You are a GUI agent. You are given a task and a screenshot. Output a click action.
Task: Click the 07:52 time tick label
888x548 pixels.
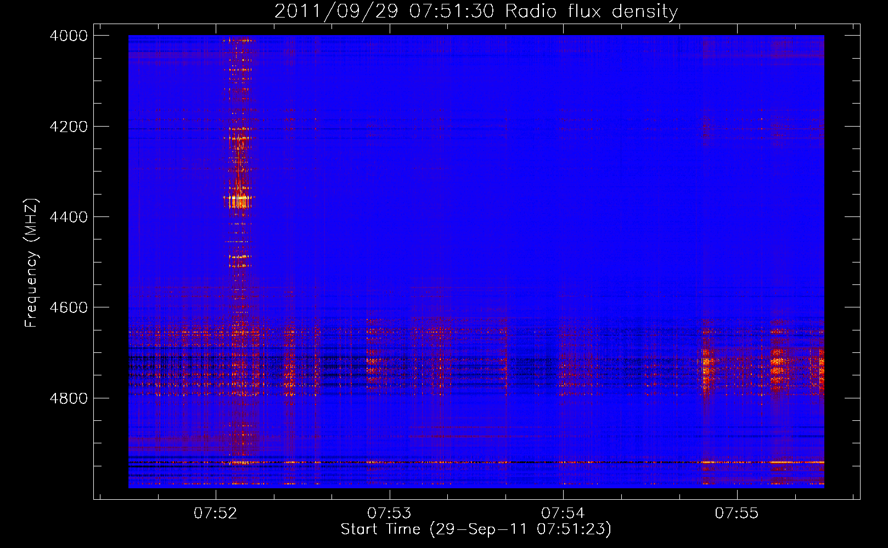pos(216,513)
